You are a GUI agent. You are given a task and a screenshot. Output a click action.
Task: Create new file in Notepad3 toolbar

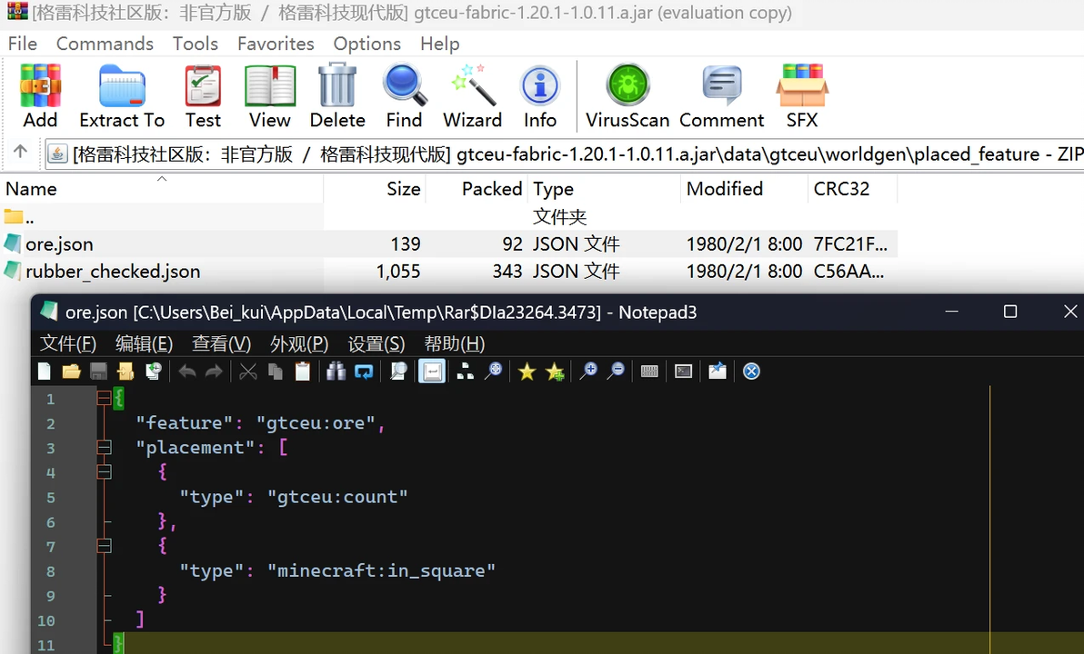(x=45, y=372)
